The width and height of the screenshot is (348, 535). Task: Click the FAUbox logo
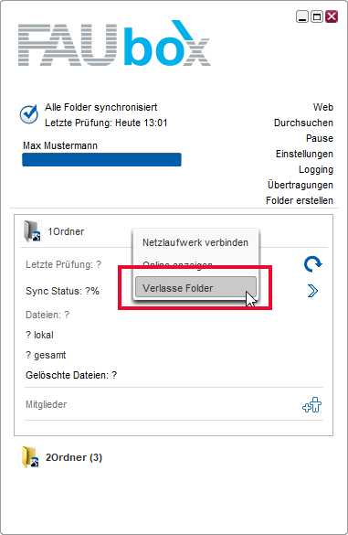[114, 43]
